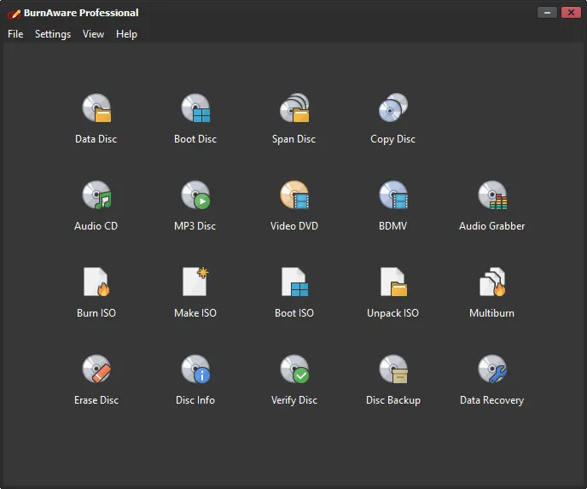Open the Erase Disc icon
This screenshot has height=489, width=587.
click(x=96, y=369)
